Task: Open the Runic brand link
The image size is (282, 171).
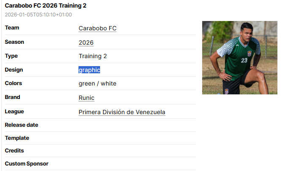Action: (87, 98)
